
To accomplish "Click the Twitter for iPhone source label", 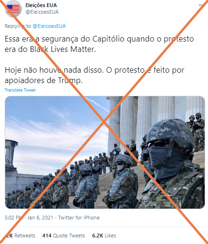I will click(79, 218).
